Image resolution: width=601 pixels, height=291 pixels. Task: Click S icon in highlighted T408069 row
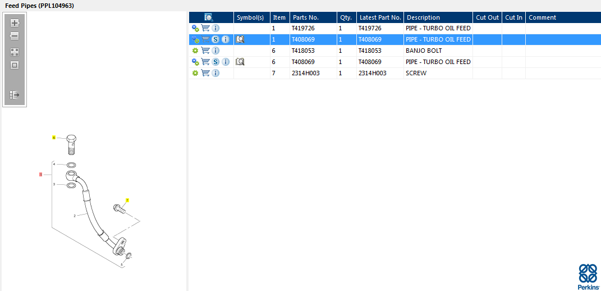(216, 39)
